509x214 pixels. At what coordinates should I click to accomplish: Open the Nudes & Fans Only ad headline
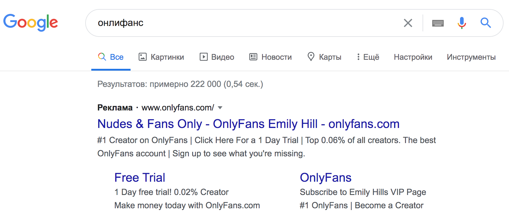248,124
